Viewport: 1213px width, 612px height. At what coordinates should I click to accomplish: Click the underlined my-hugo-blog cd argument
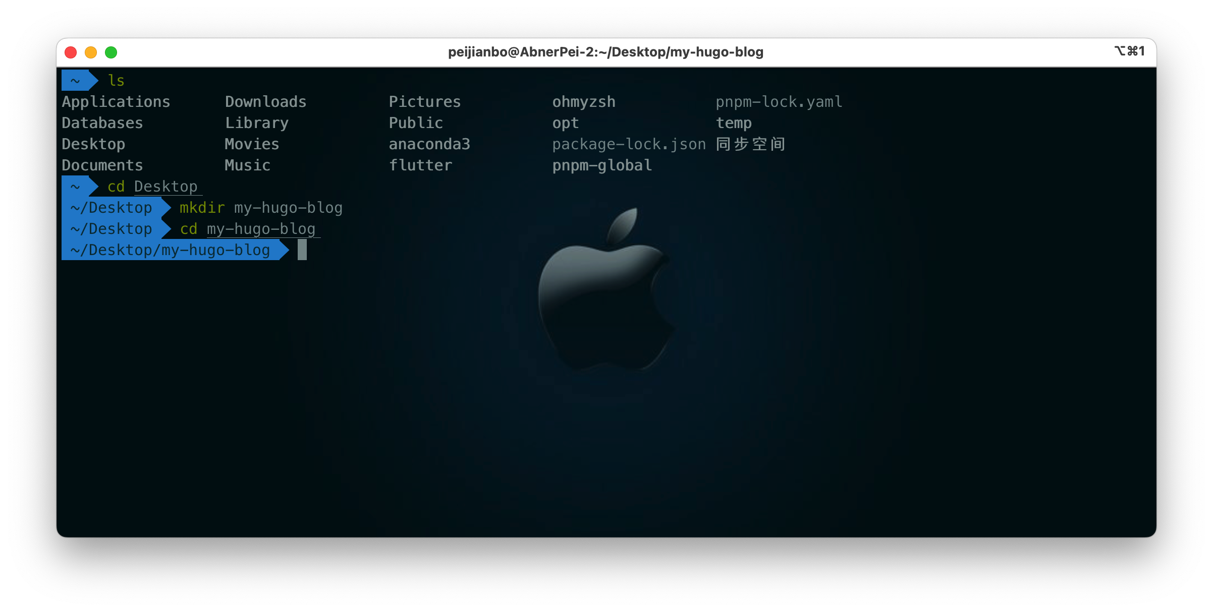pos(261,229)
